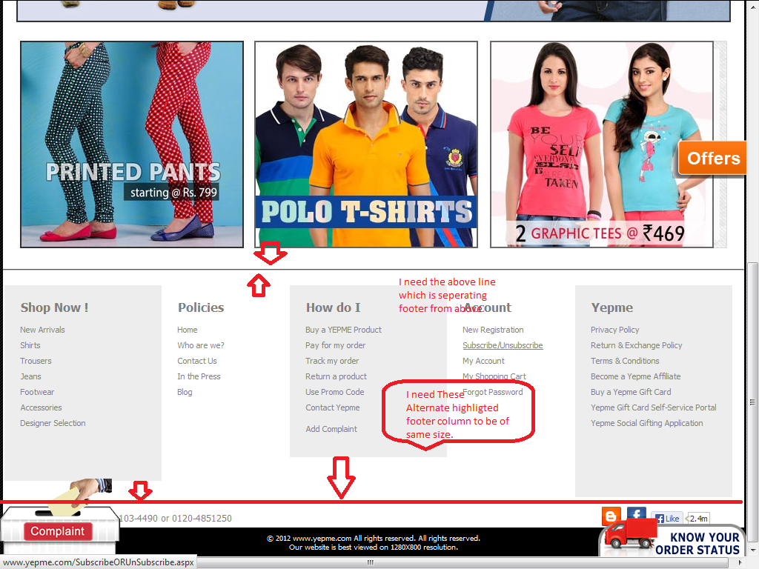Viewport: 759px width, 569px height.
Task: Open the Polo T-Shirts banner
Action: [366, 144]
